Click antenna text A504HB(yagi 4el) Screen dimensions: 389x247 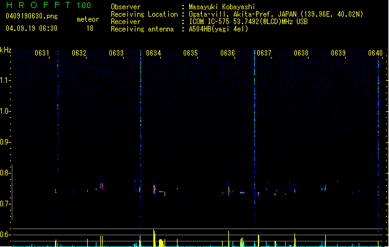tap(218, 29)
